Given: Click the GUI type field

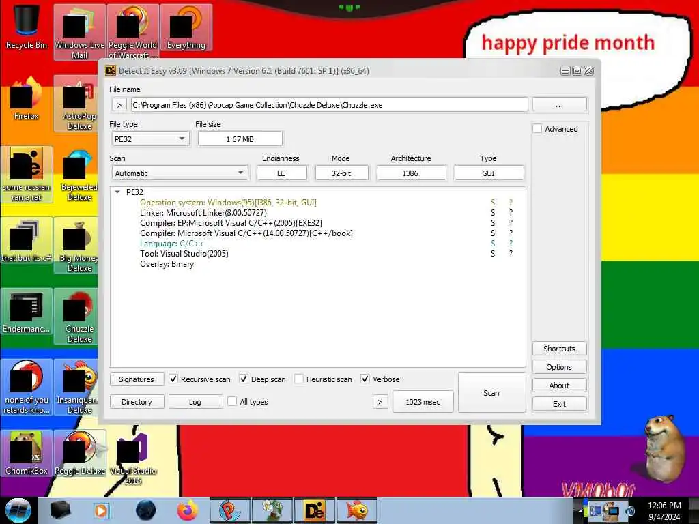Looking at the screenshot, I should [x=489, y=173].
